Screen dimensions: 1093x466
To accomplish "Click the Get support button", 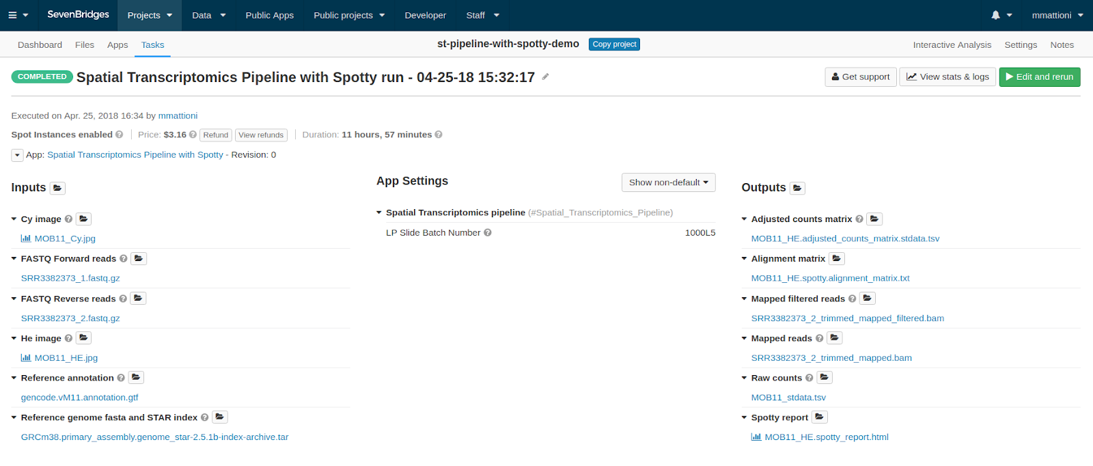I will [861, 77].
